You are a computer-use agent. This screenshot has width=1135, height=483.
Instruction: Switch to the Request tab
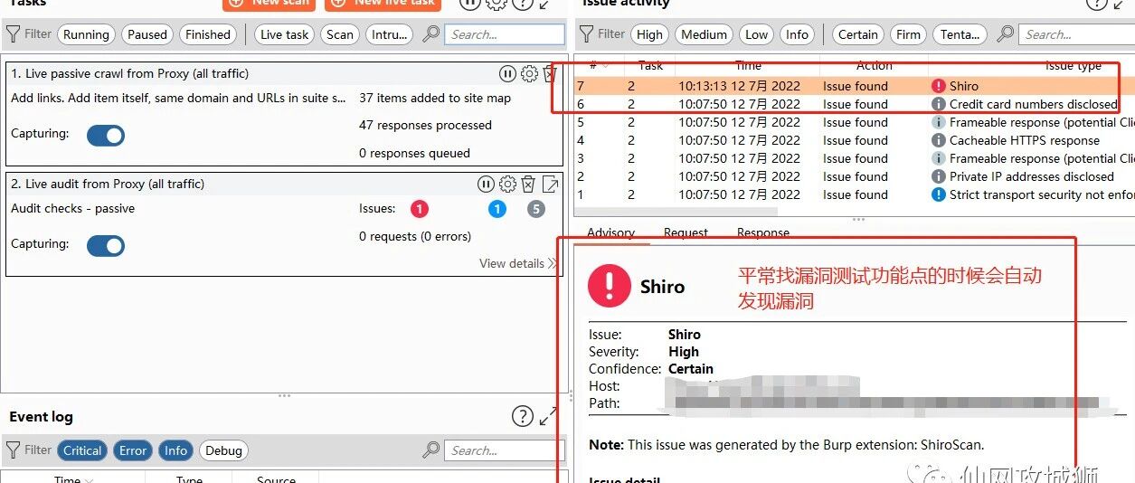pyautogui.click(x=686, y=232)
